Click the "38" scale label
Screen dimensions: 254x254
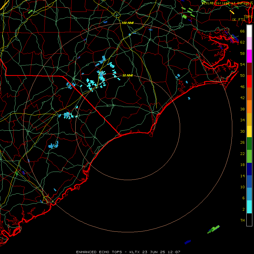coord(242,109)
